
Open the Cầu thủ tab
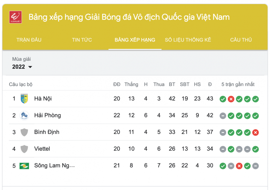(x=241, y=40)
